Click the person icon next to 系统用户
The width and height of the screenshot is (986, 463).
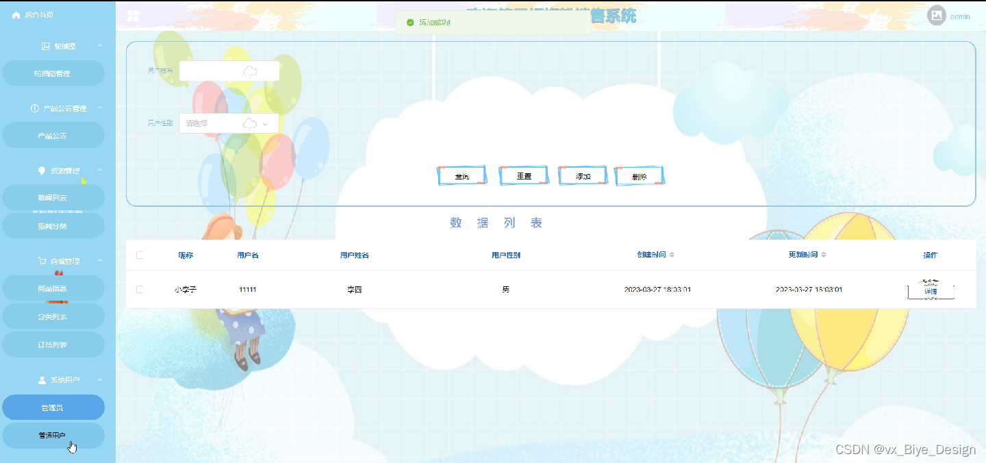(x=42, y=379)
